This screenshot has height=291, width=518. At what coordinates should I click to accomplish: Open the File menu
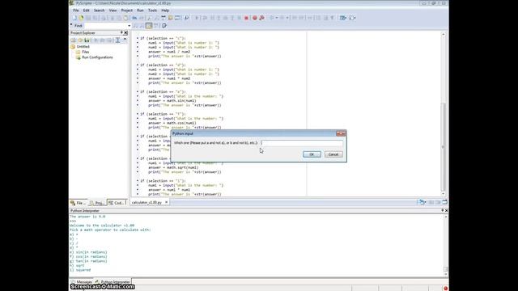[x=75, y=11]
